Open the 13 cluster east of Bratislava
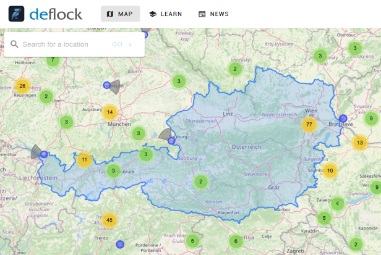The width and height of the screenshot is (381, 255). point(359,143)
